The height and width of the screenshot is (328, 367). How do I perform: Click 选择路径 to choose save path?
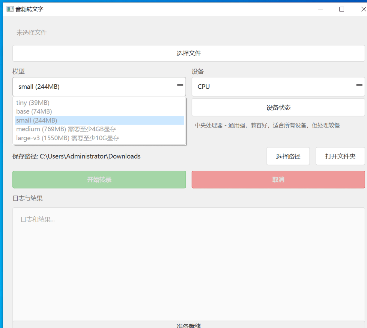288,156
